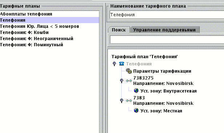The width and height of the screenshot is (224, 133).
Task: Click the tariff plan name field 'Телефония'
Action: 167,15
